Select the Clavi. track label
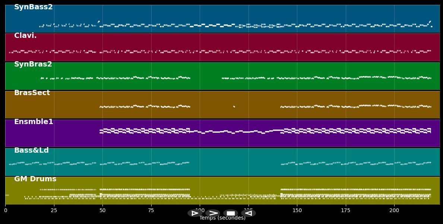Screen dimensions: 443x224 tap(25, 35)
